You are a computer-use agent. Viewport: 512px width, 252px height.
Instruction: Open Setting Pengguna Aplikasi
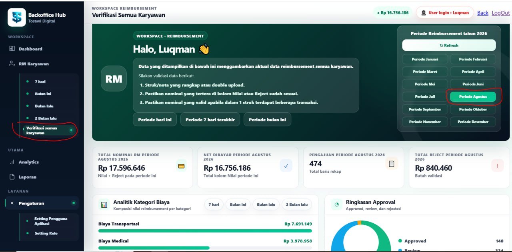point(51,221)
